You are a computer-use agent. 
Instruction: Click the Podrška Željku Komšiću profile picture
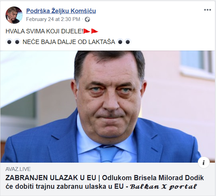[14, 15]
